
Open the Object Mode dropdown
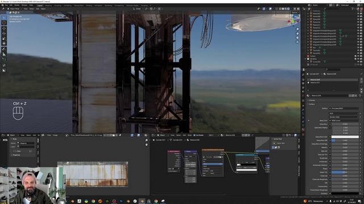(14, 9)
